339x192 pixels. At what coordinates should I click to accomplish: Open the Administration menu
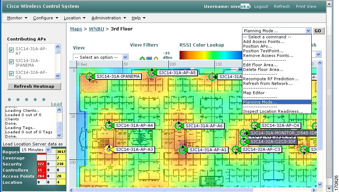[x=109, y=18]
